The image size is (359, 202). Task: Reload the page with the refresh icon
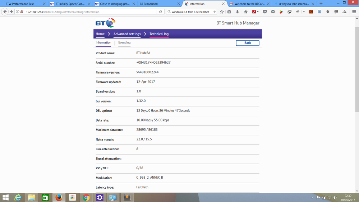(161, 12)
